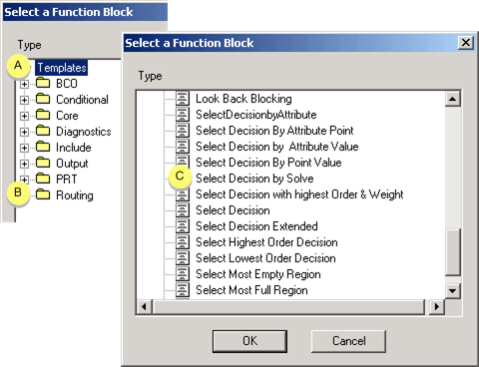479x367 pixels.
Task: Select the SelectDecisionbyAttribute block icon
Action: [183, 115]
